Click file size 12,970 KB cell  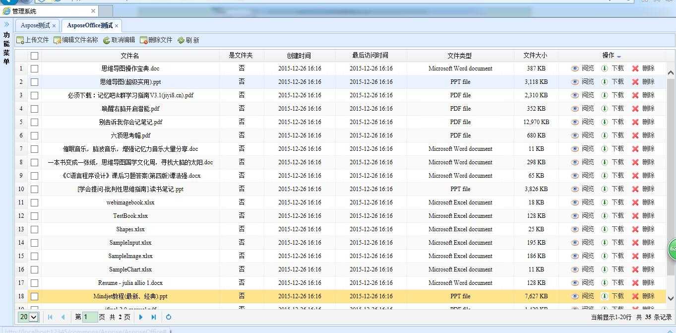(536, 122)
